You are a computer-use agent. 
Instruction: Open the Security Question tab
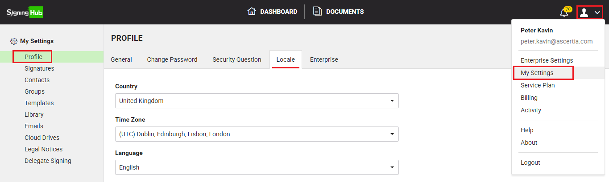coord(237,59)
